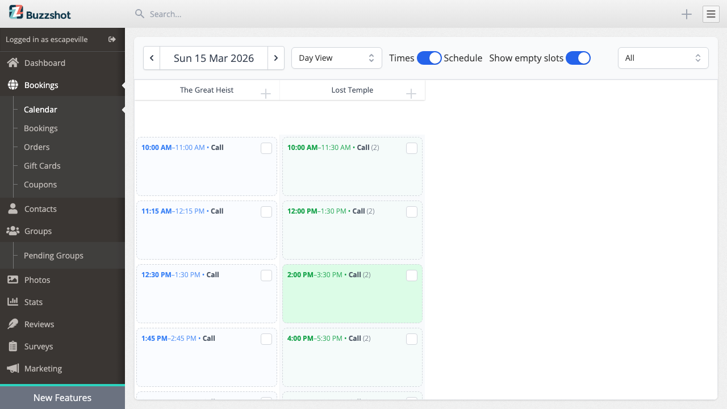Click the New Features button
The width and height of the screenshot is (727, 409).
[x=62, y=398]
